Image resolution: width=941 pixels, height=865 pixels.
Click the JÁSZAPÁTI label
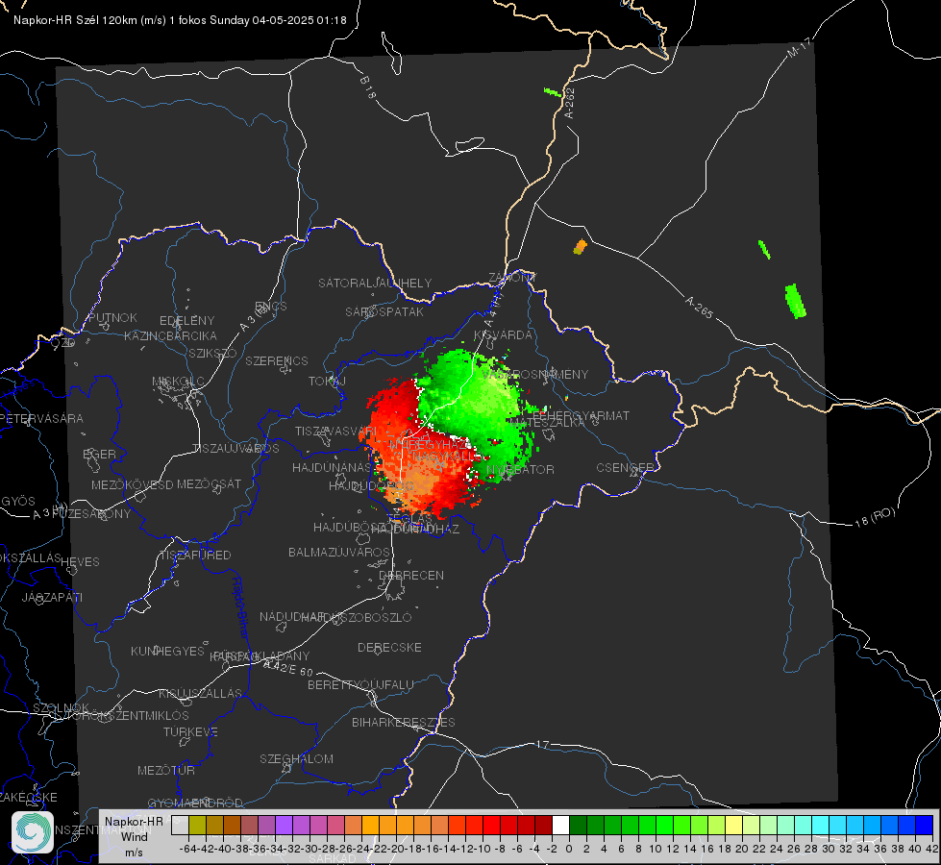[x=52, y=597]
